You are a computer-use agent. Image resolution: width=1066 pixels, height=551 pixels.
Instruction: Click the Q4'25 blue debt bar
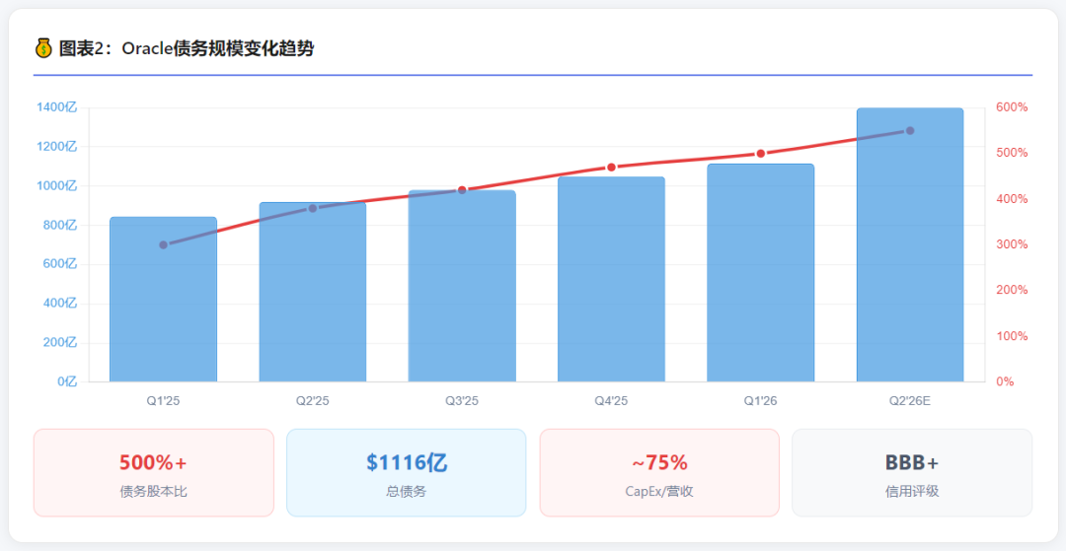[611, 279]
